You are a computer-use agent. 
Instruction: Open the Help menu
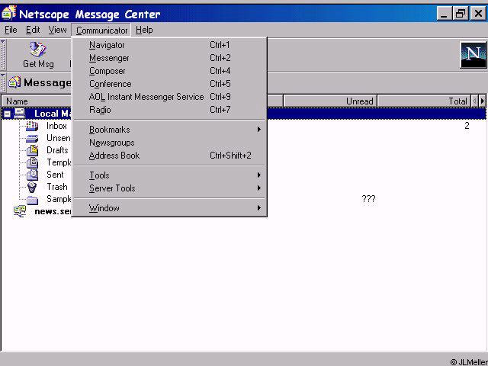point(144,30)
